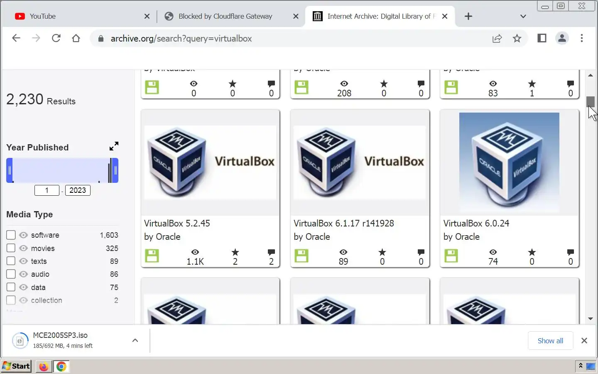This screenshot has width=598, height=374.
Task: Check the data media type filter
Action: coord(11,287)
